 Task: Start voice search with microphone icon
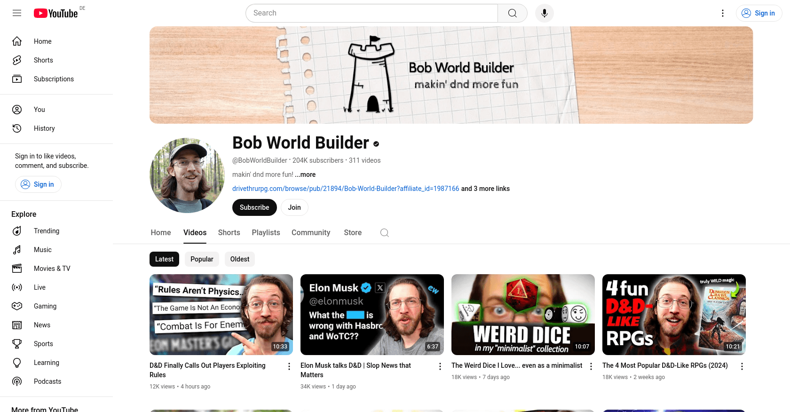[545, 13]
